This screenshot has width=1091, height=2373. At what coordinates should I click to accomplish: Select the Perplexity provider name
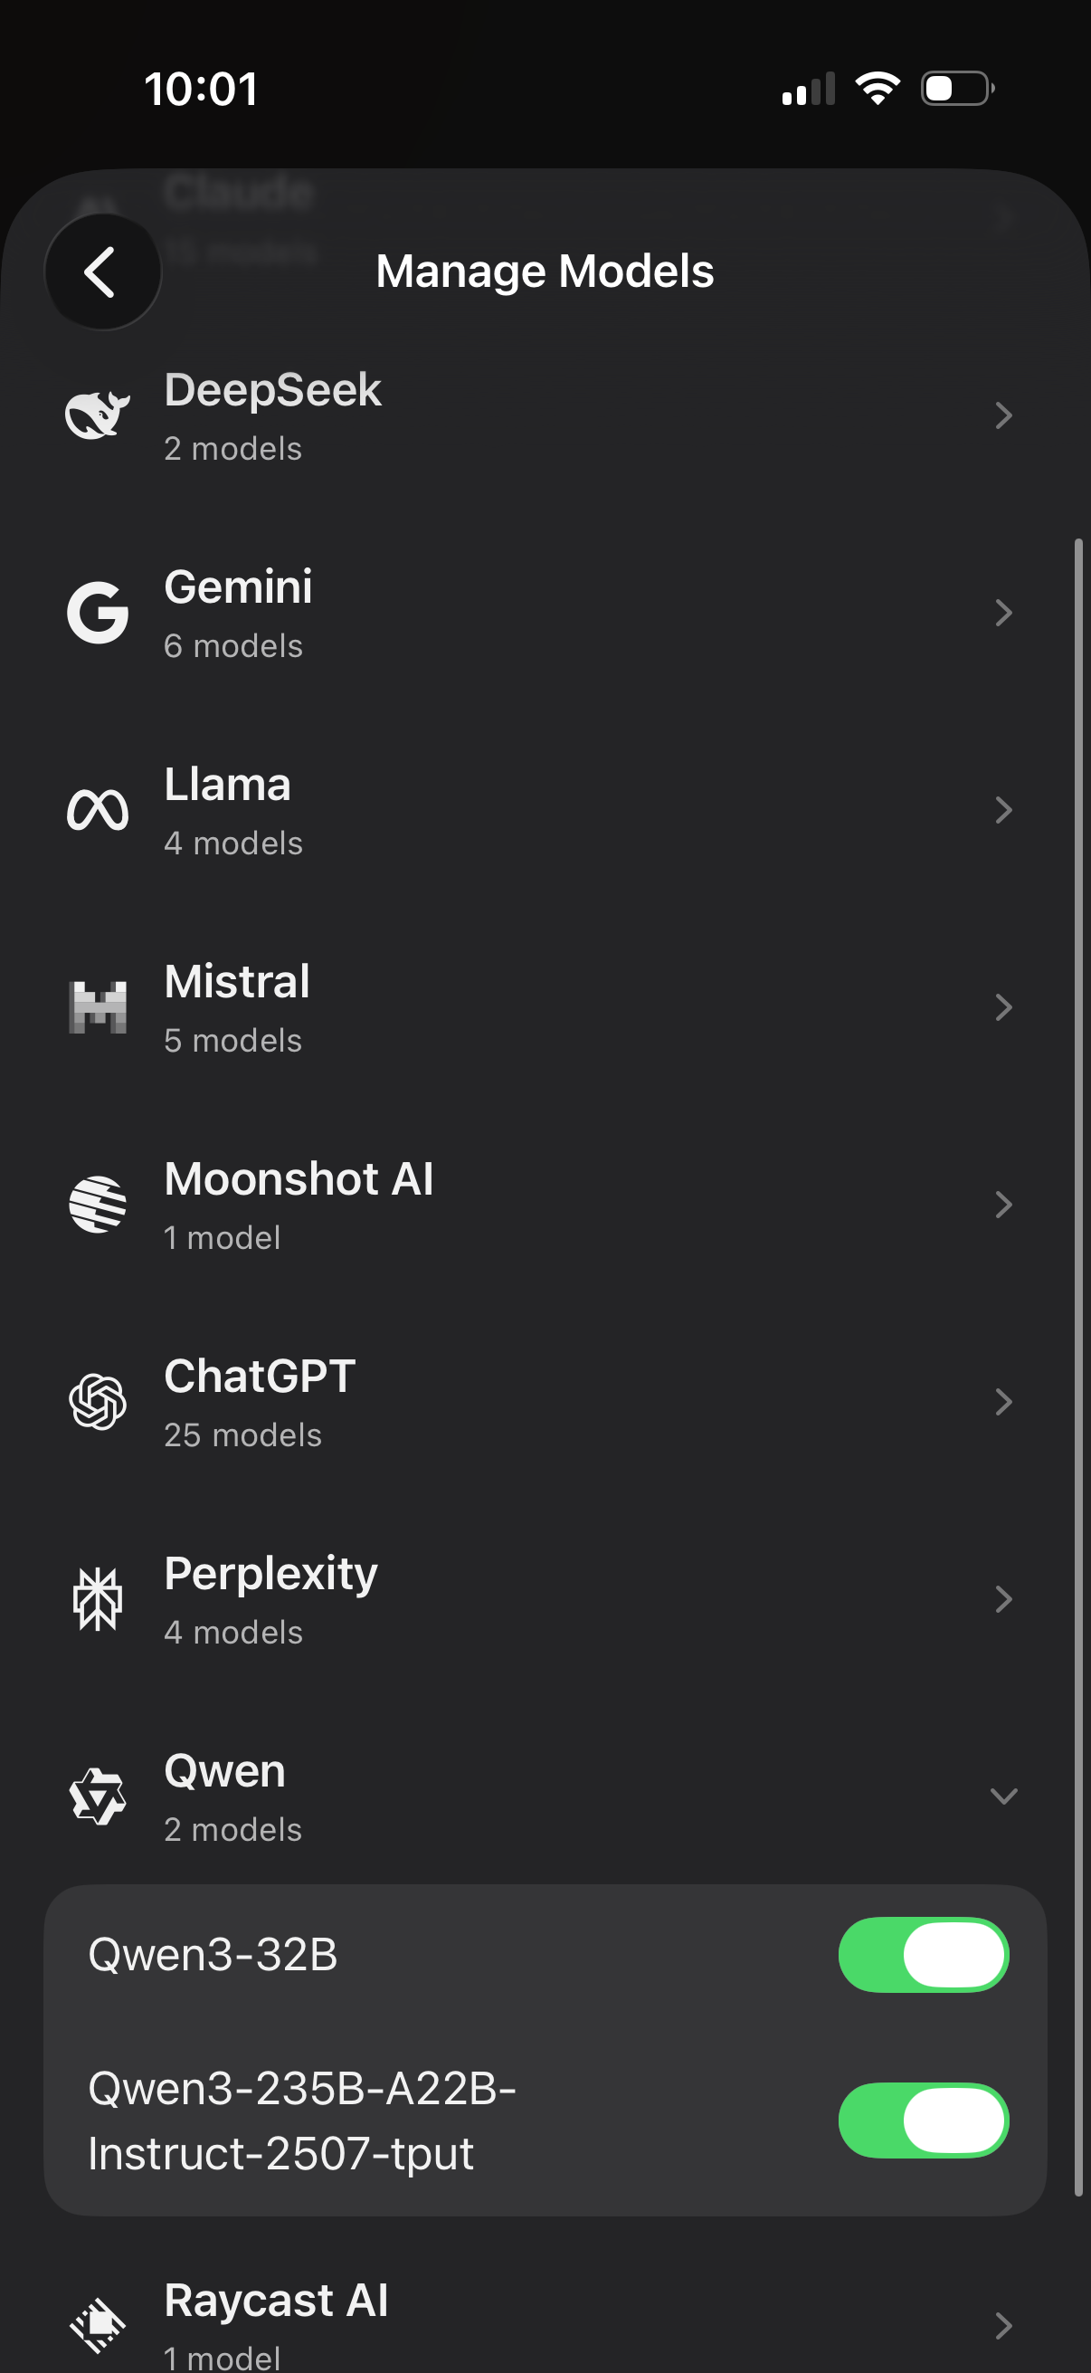click(270, 1573)
